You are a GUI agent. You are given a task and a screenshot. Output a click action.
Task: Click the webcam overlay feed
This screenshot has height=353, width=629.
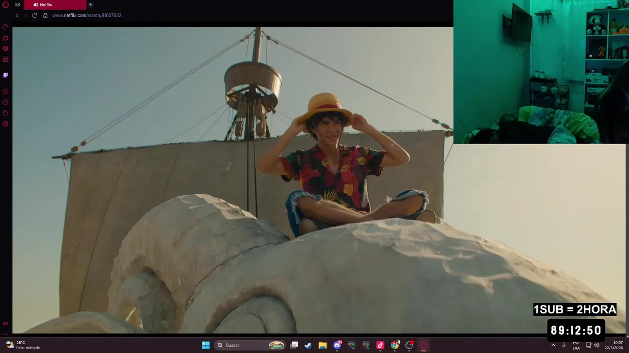[541, 72]
